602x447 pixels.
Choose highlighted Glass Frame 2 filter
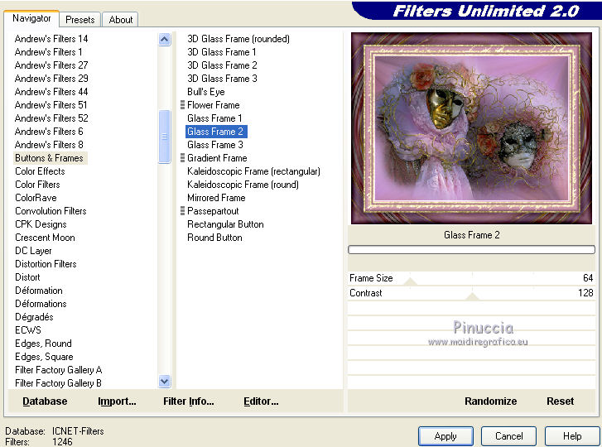(216, 132)
